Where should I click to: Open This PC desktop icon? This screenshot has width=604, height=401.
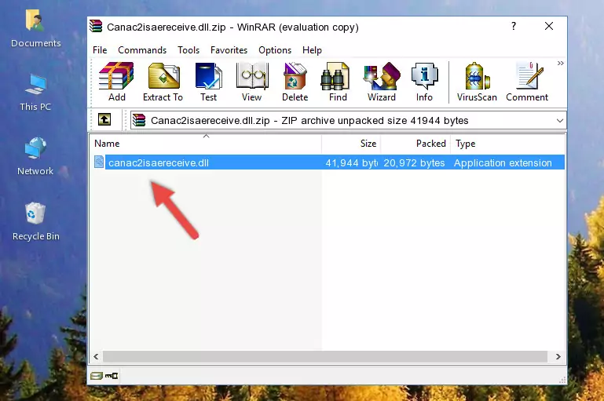[x=35, y=93]
